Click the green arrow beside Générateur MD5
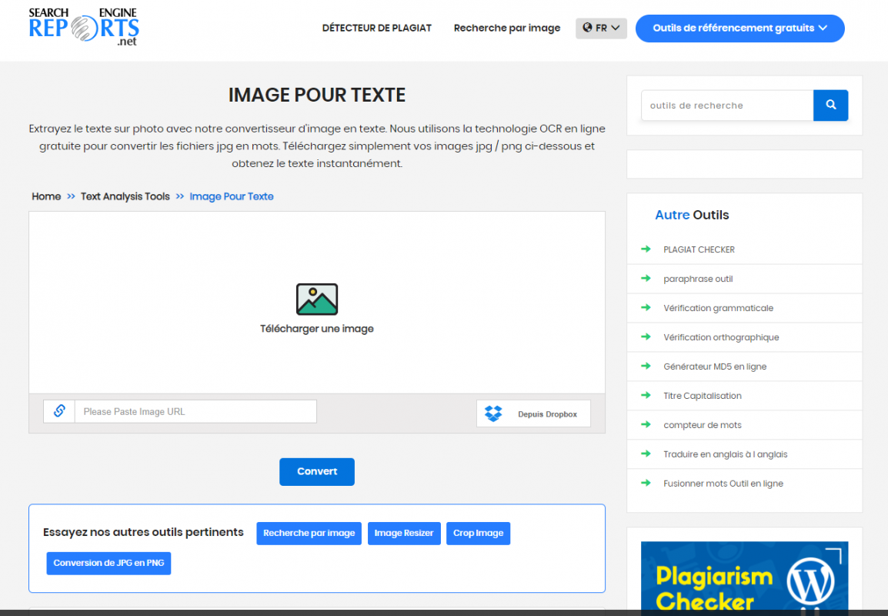The image size is (888, 616). (x=646, y=366)
